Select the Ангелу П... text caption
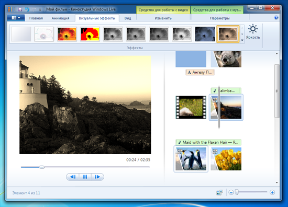This screenshot has height=207, width=288. pos(200,72)
